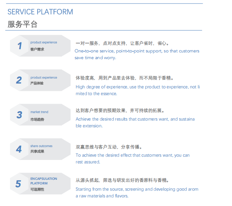Click the number 1 hexagon badge
This screenshot has width=232, height=206.
(20, 46)
